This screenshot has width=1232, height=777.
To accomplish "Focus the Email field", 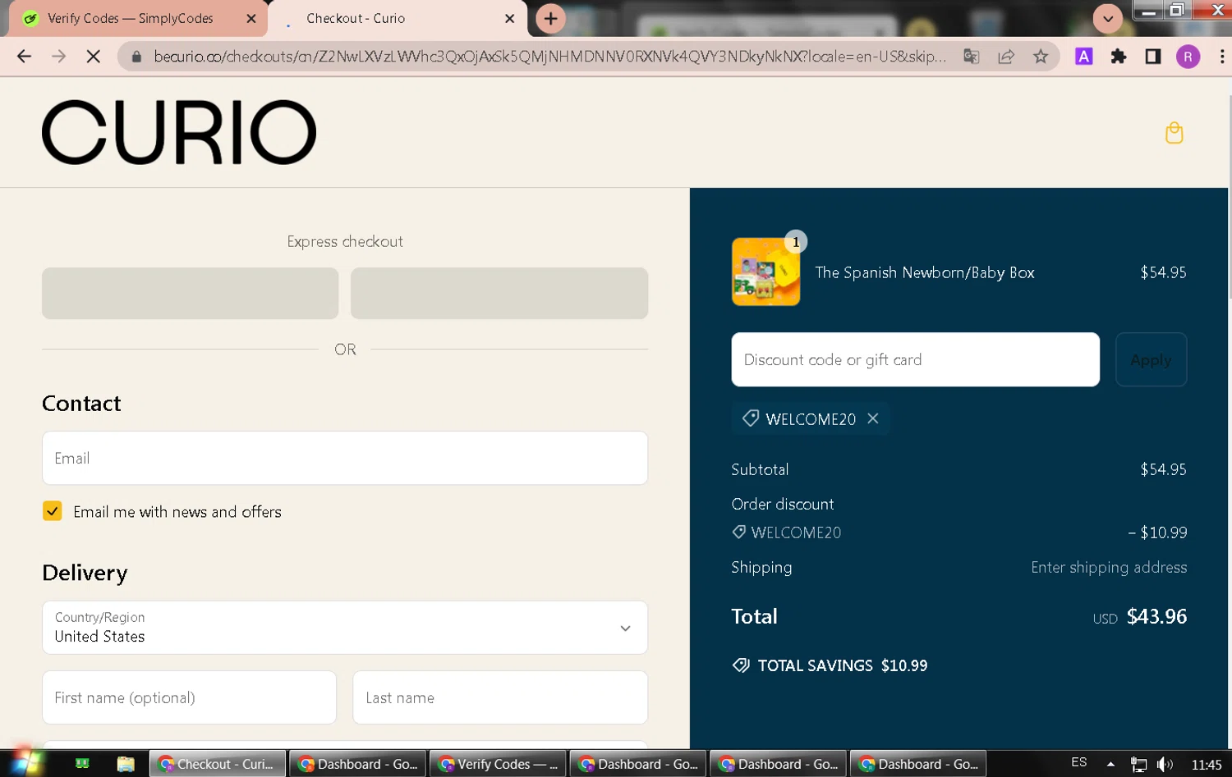I will click(345, 458).
